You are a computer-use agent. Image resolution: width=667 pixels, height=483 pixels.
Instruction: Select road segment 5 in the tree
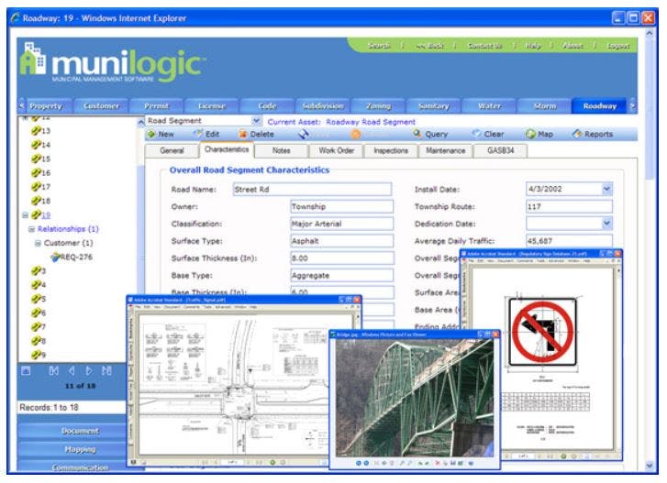tap(39, 299)
